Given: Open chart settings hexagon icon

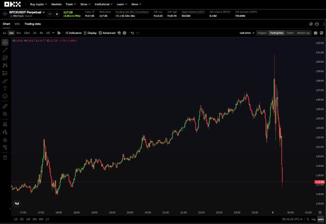Looking at the screenshot, I should coord(124,33).
